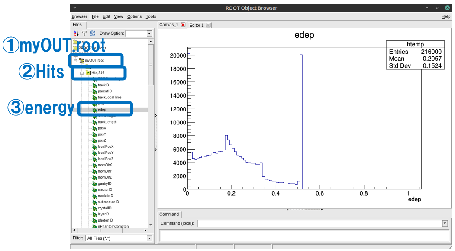The width and height of the screenshot is (455, 251).
Task: Open the Filter All Files dropdown
Action: [x=149, y=238]
